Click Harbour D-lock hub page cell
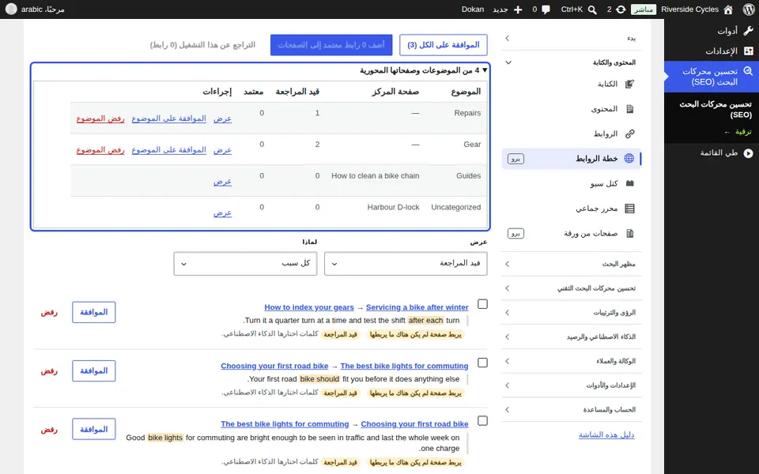 coord(393,207)
